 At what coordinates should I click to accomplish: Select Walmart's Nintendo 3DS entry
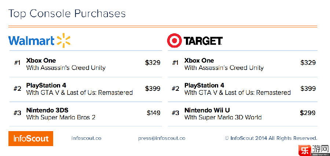86,114
